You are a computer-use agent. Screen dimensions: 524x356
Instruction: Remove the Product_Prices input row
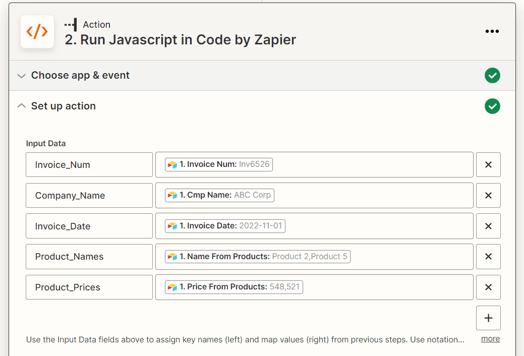(x=488, y=287)
